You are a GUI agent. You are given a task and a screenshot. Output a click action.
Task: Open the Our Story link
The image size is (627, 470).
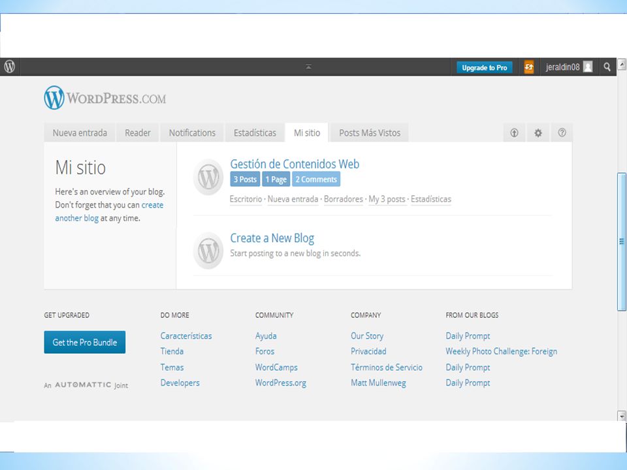367,336
